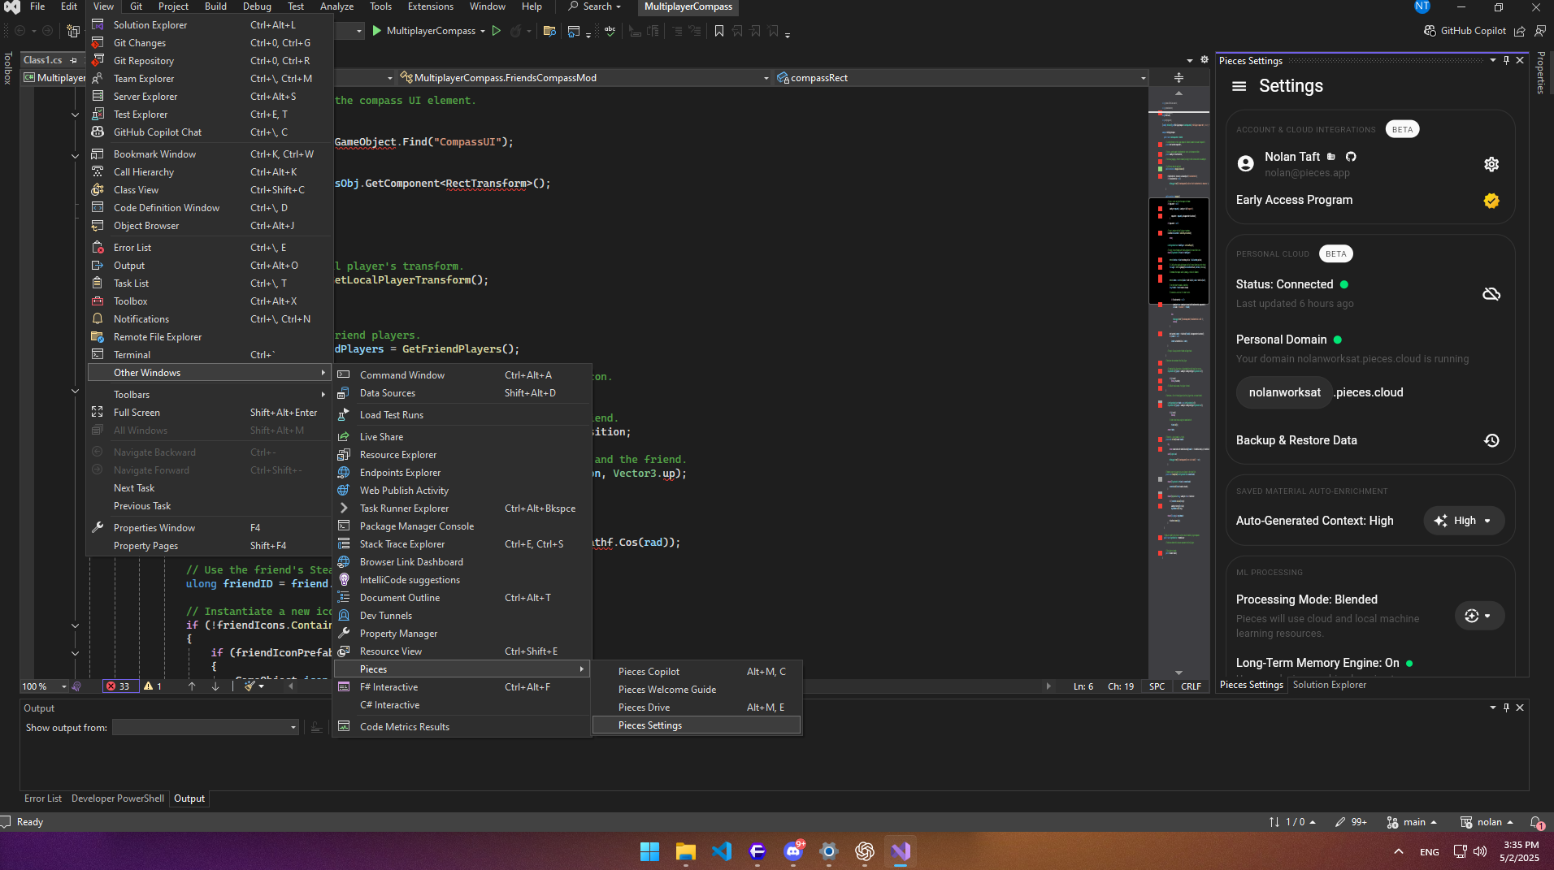Select Pieces Settings in the submenu
Viewport: 1554px width, 870px height.
[697, 725]
